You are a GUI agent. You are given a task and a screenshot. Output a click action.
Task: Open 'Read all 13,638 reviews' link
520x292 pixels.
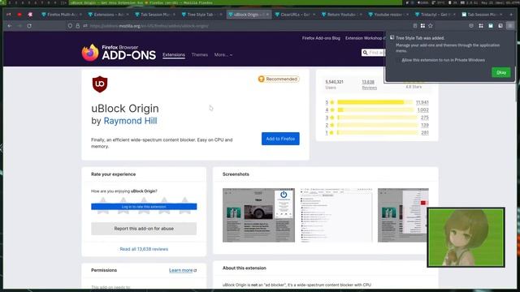(x=144, y=249)
